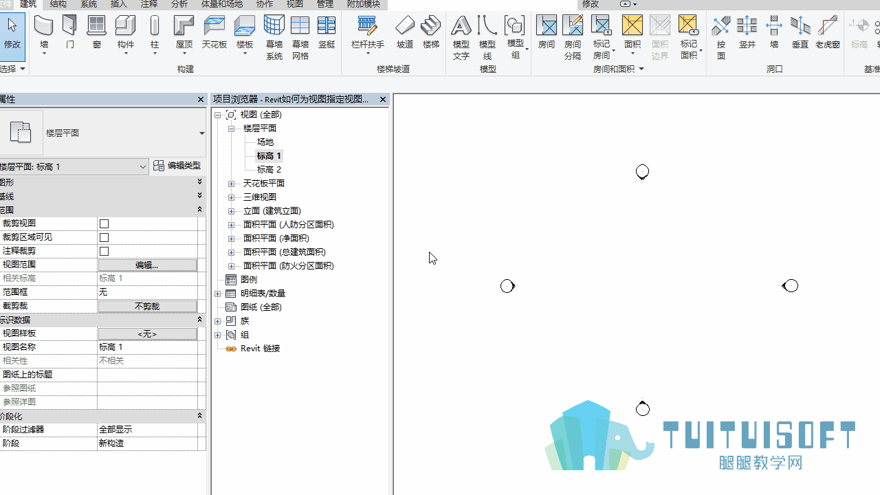
Task: Expand the 天花板平面 tree node
Action: [x=232, y=184]
